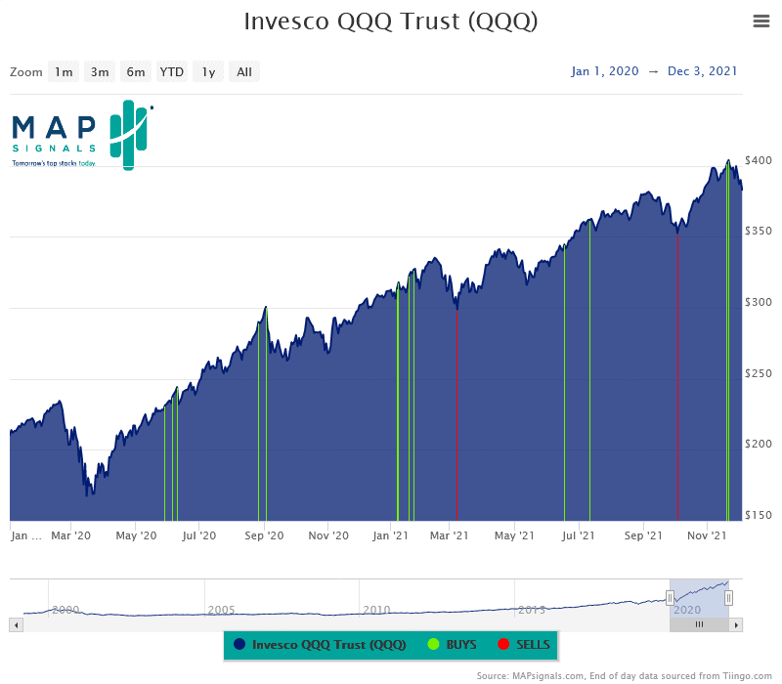The height and width of the screenshot is (684, 782).
Task: Click the $200 y-axis label
Action: [x=759, y=444]
